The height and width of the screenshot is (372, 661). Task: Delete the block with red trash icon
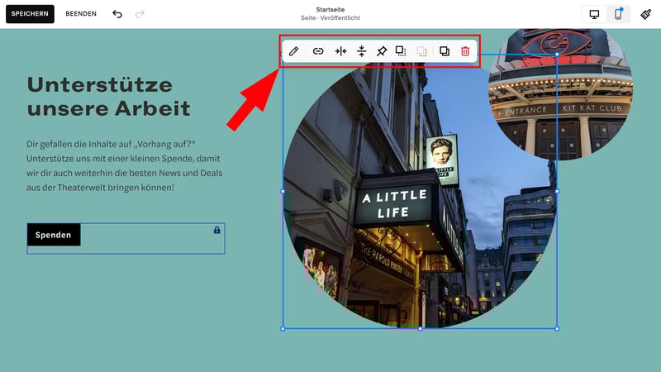coord(465,51)
